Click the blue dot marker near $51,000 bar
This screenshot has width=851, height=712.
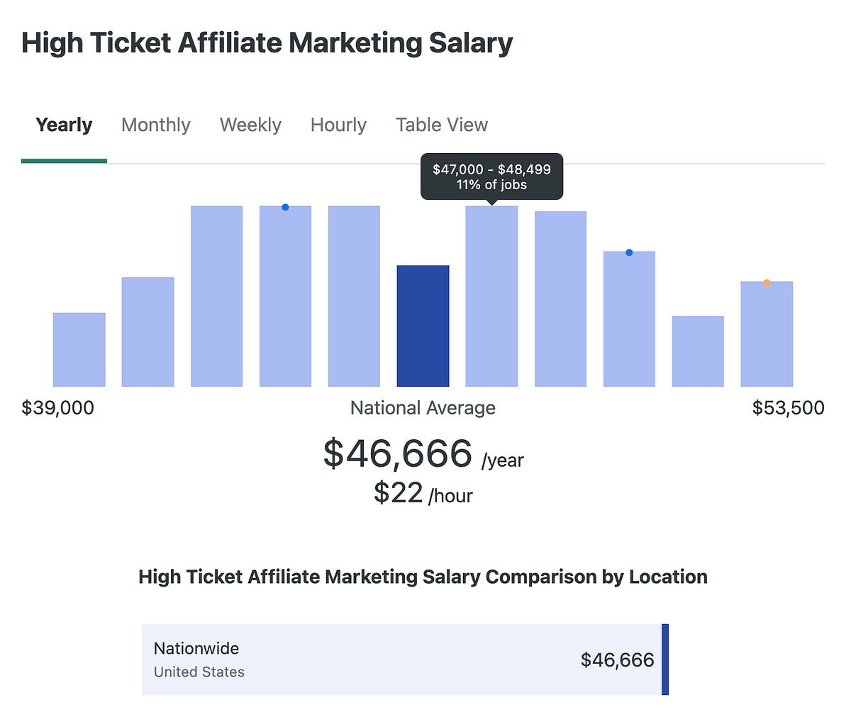[628, 252]
